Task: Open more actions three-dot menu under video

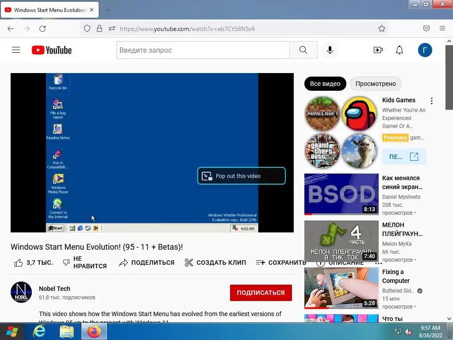Action: point(379,263)
